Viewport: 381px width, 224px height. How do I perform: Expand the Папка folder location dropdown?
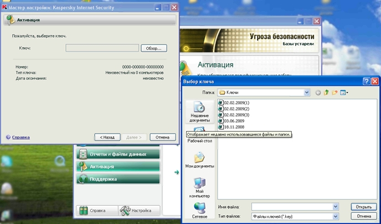click(306, 93)
